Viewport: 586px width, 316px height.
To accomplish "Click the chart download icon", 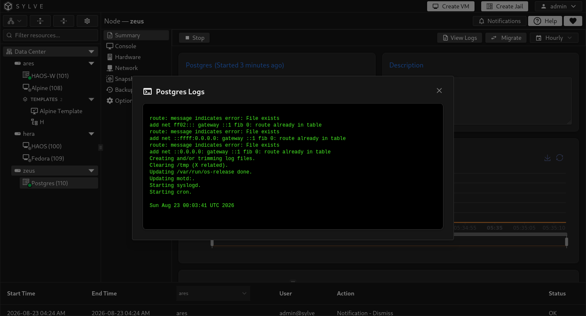I will pos(547,158).
